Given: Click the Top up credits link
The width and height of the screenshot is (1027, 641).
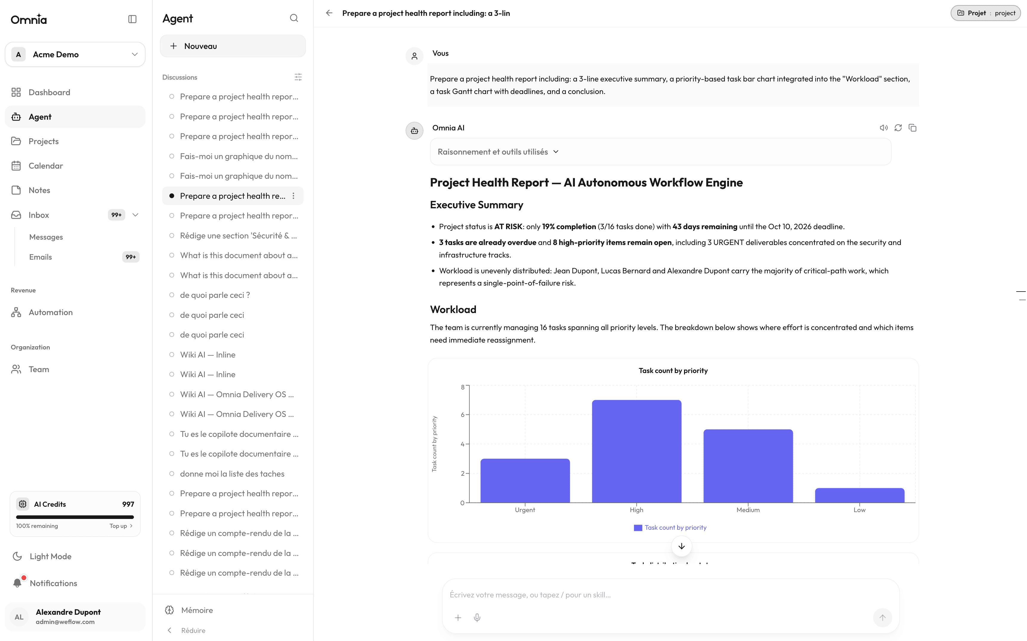Looking at the screenshot, I should click(121, 526).
